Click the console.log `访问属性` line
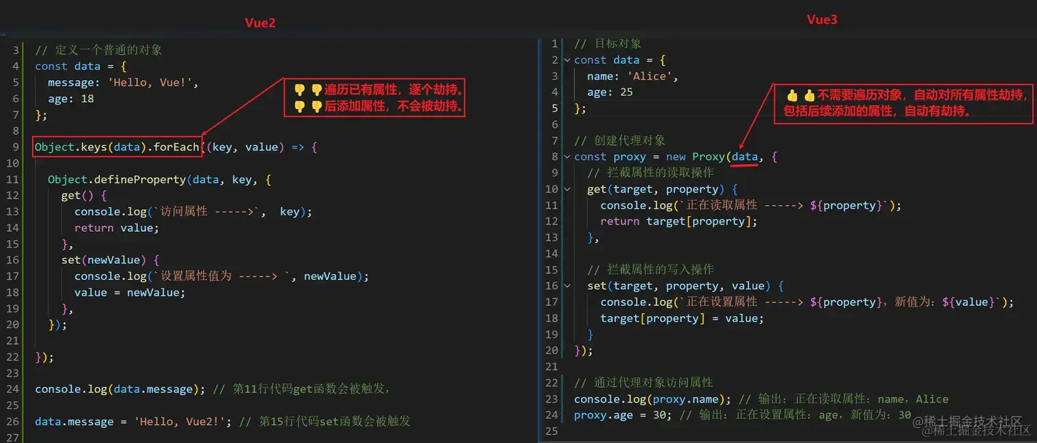The width and height of the screenshot is (1037, 443). [193, 212]
